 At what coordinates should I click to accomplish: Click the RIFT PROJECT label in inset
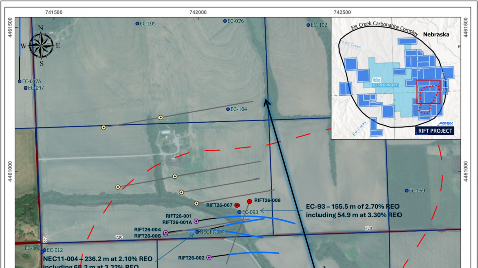pyautogui.click(x=435, y=131)
